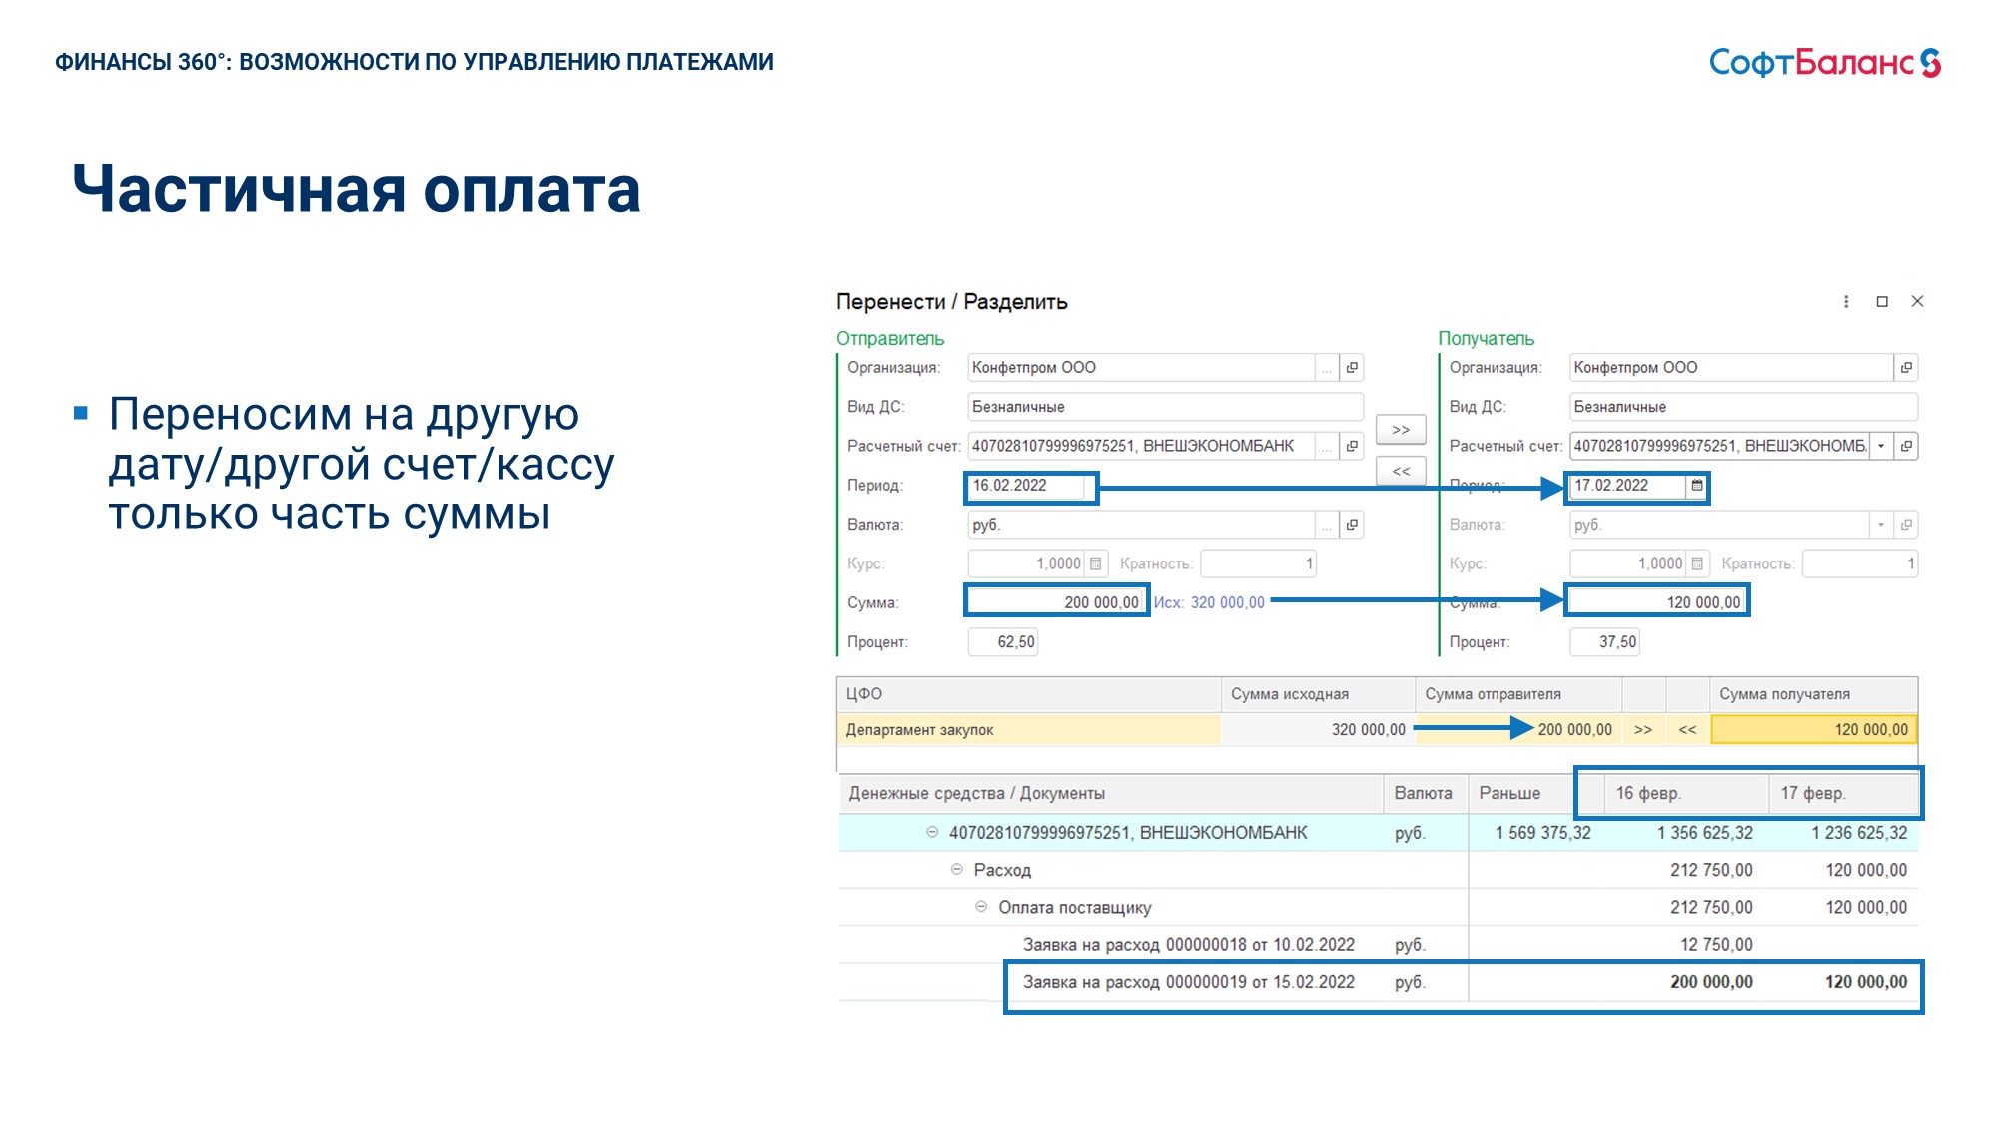Open sender Расчетный счет link icon

[1352, 446]
